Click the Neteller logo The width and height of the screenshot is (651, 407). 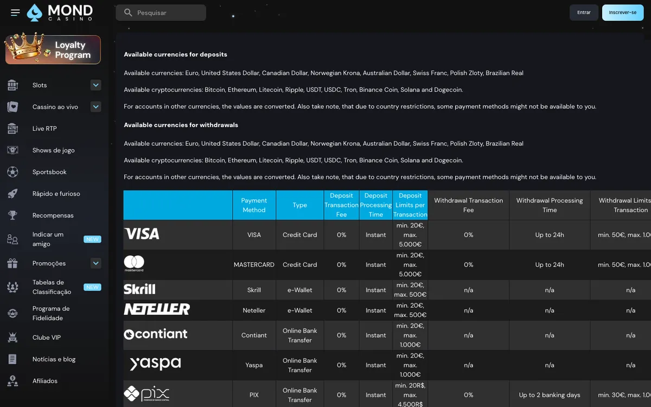pos(157,309)
